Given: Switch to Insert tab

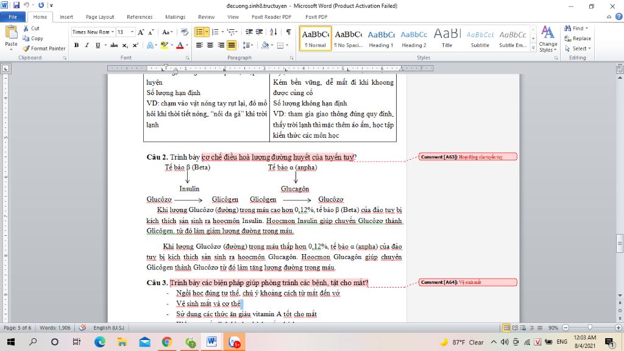Looking at the screenshot, I should 66,16.
